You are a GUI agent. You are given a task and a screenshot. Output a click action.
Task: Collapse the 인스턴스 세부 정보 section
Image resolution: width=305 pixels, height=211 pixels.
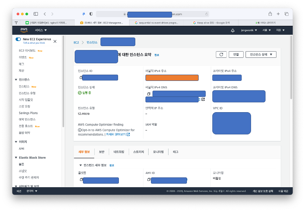[80, 165]
